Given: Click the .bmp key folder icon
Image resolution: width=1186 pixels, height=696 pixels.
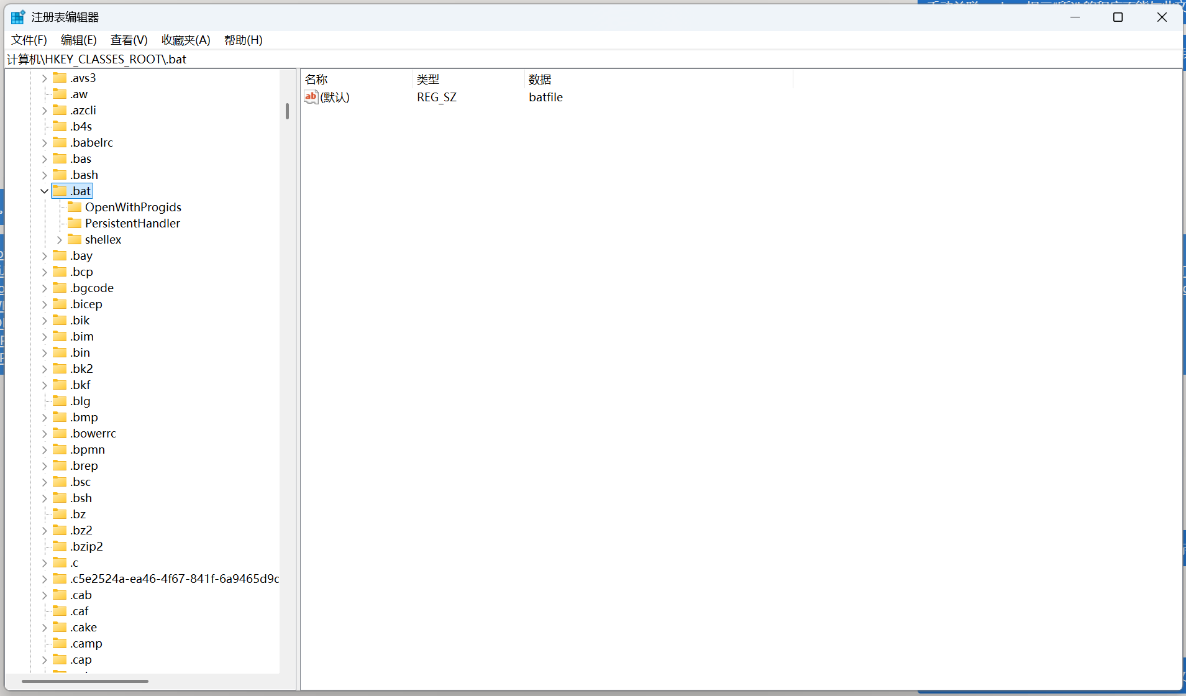Looking at the screenshot, I should 60,416.
